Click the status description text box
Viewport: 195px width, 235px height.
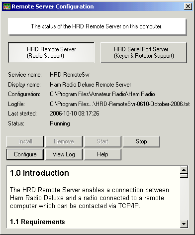click(97, 26)
